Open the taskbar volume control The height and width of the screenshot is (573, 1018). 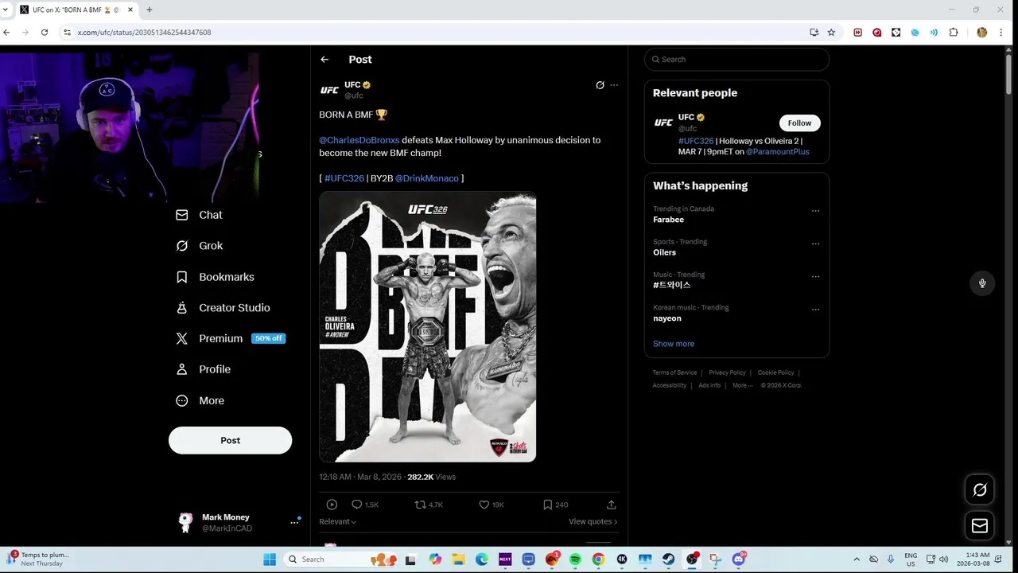(x=943, y=559)
